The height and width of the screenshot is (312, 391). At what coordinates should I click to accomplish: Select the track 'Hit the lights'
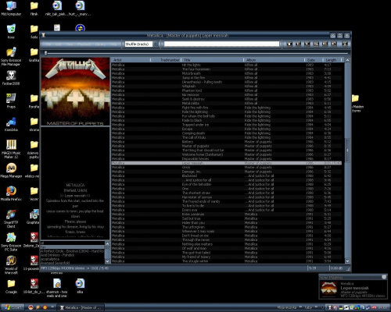click(x=226, y=65)
